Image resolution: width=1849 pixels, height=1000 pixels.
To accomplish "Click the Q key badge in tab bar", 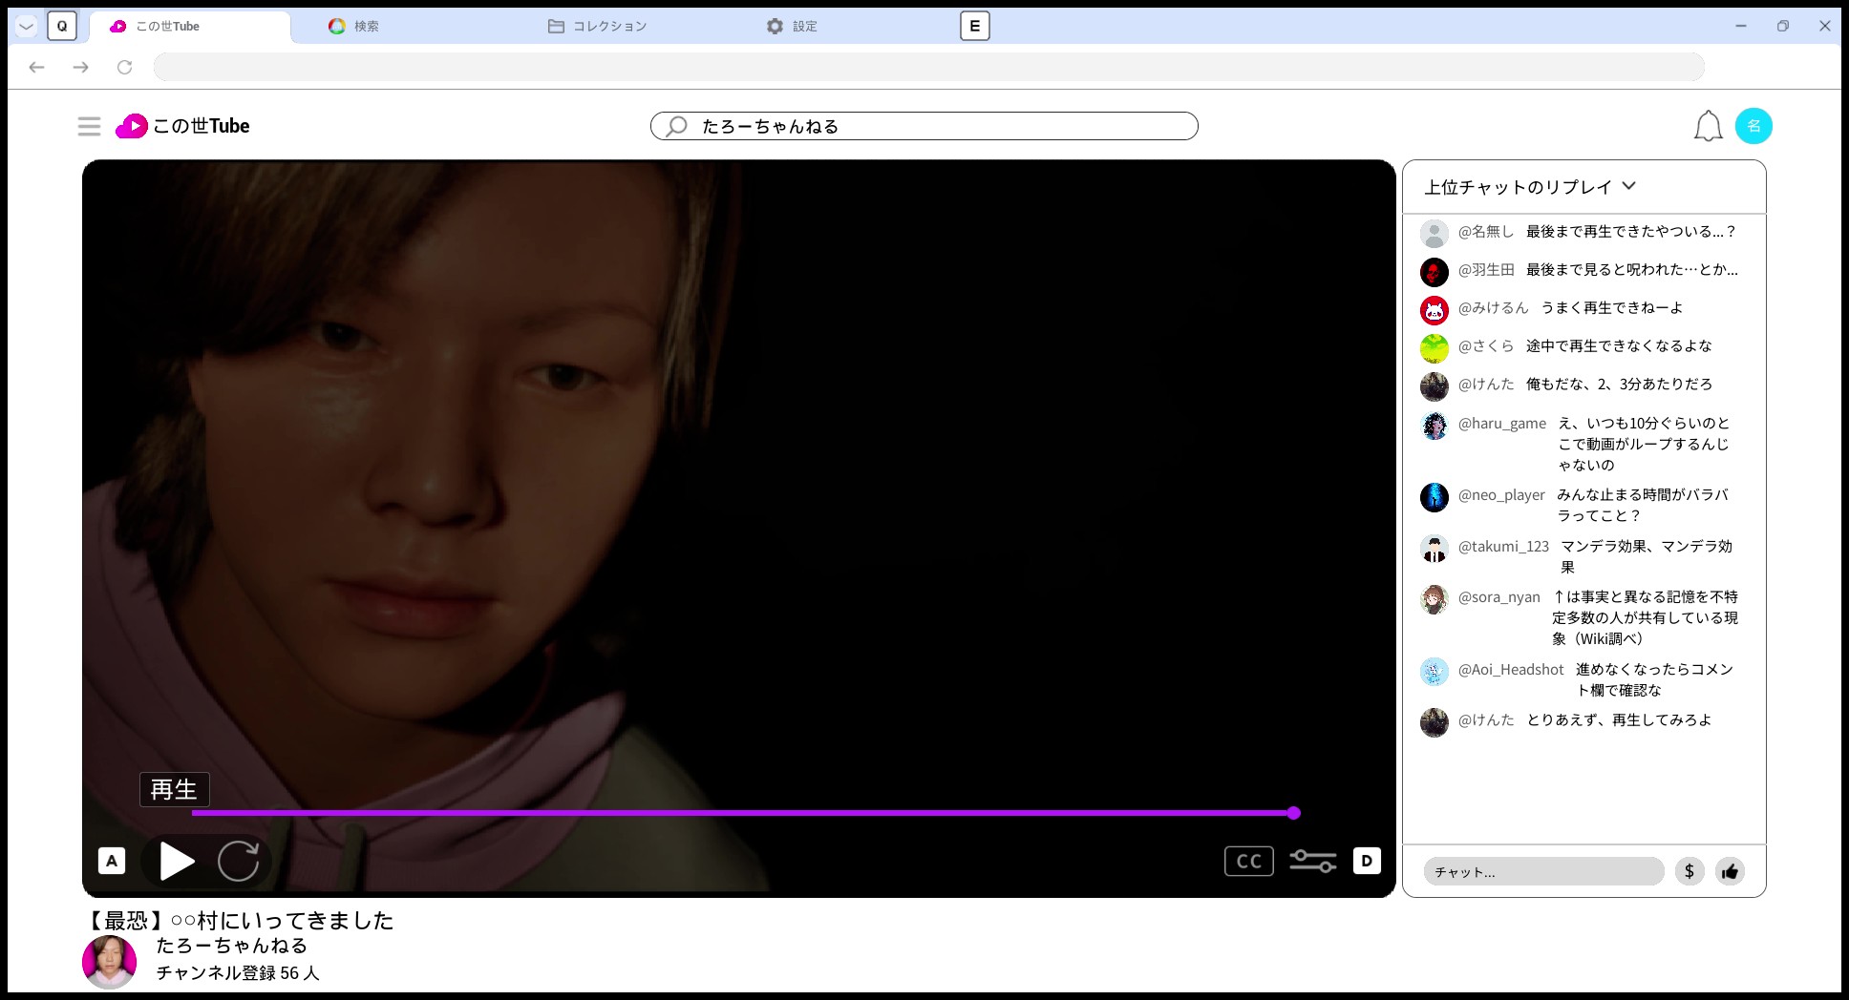I will pos(62,26).
